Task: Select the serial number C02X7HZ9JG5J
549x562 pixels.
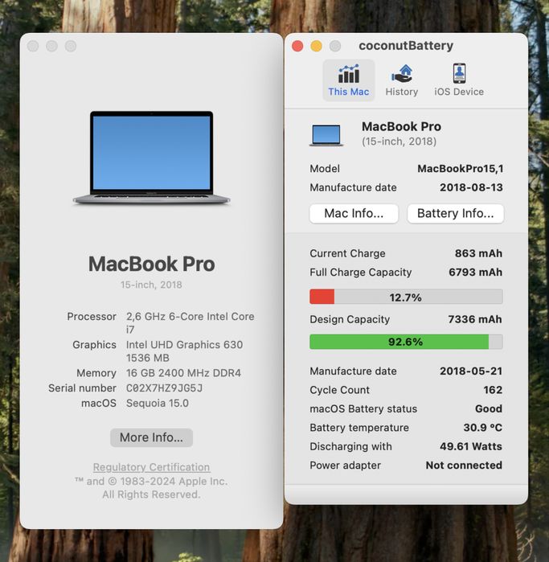Action: [x=165, y=388]
